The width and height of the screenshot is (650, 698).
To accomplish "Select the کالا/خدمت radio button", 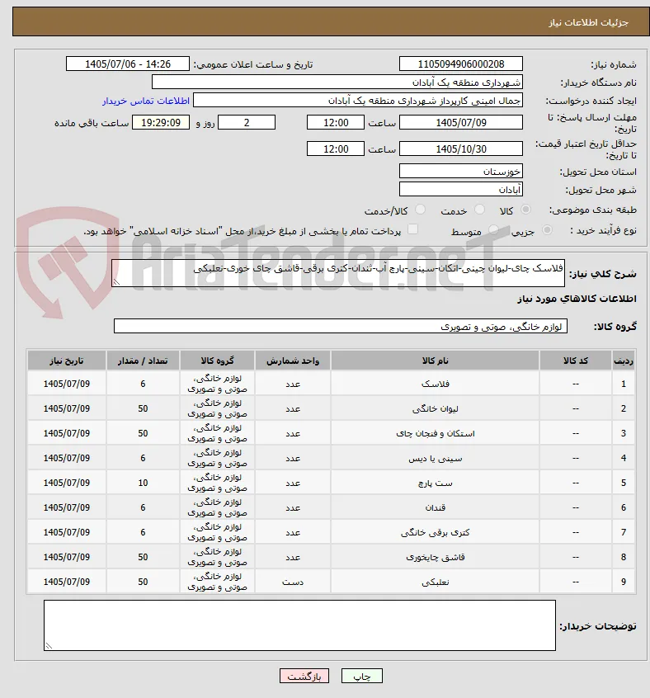I will (x=420, y=210).
